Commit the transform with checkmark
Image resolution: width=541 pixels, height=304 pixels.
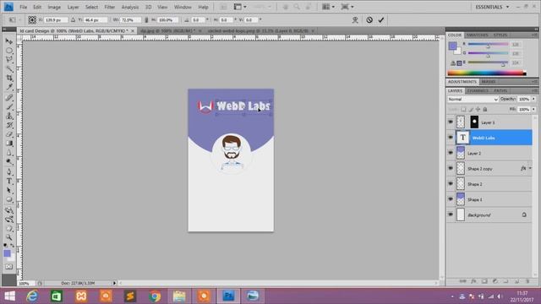381,20
